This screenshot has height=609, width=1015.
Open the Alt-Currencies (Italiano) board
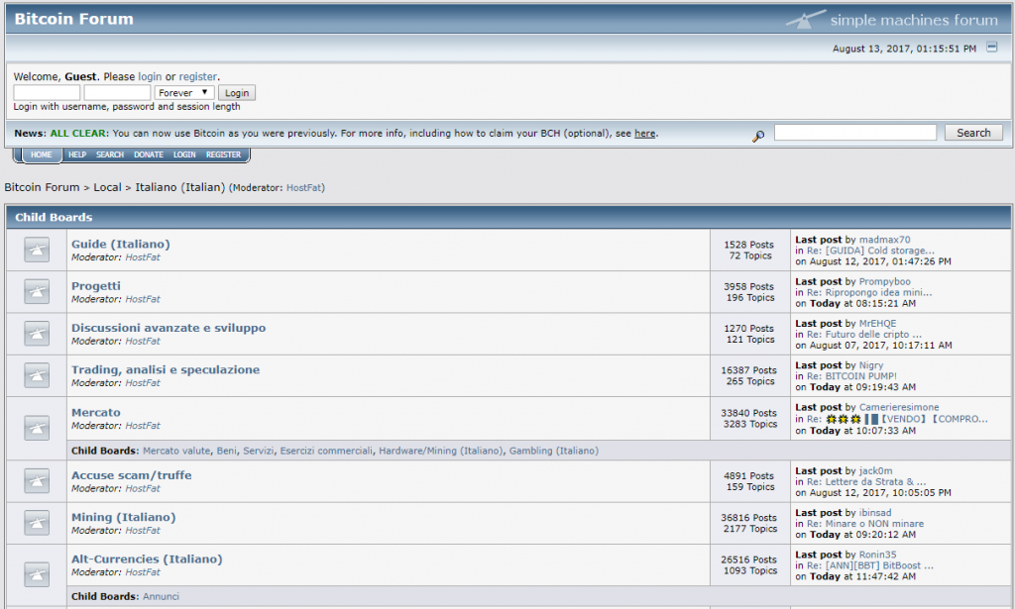147,559
